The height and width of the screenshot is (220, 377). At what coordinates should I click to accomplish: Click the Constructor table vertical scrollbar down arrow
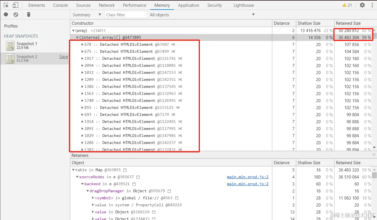374,147
